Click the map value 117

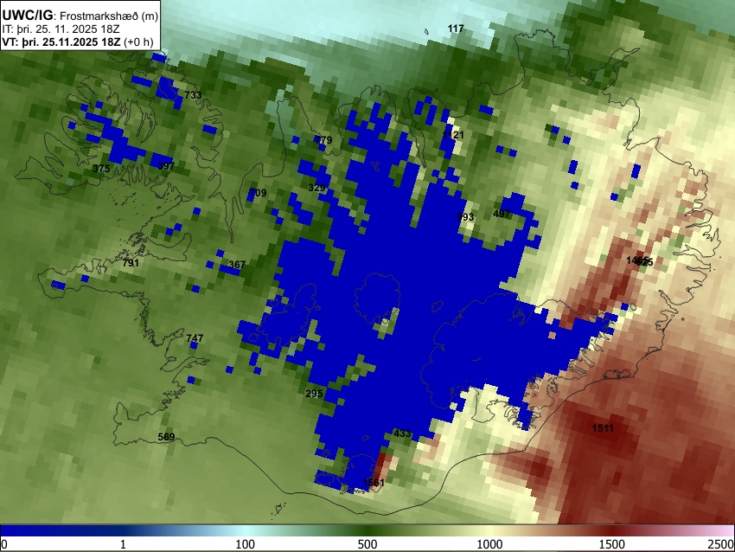pyautogui.click(x=456, y=29)
